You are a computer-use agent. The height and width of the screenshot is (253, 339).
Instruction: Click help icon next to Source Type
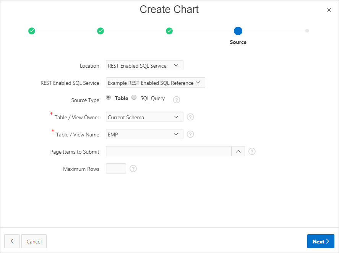(176, 100)
